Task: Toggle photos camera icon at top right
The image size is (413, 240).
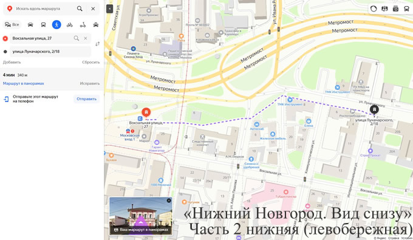Action: tap(395, 9)
